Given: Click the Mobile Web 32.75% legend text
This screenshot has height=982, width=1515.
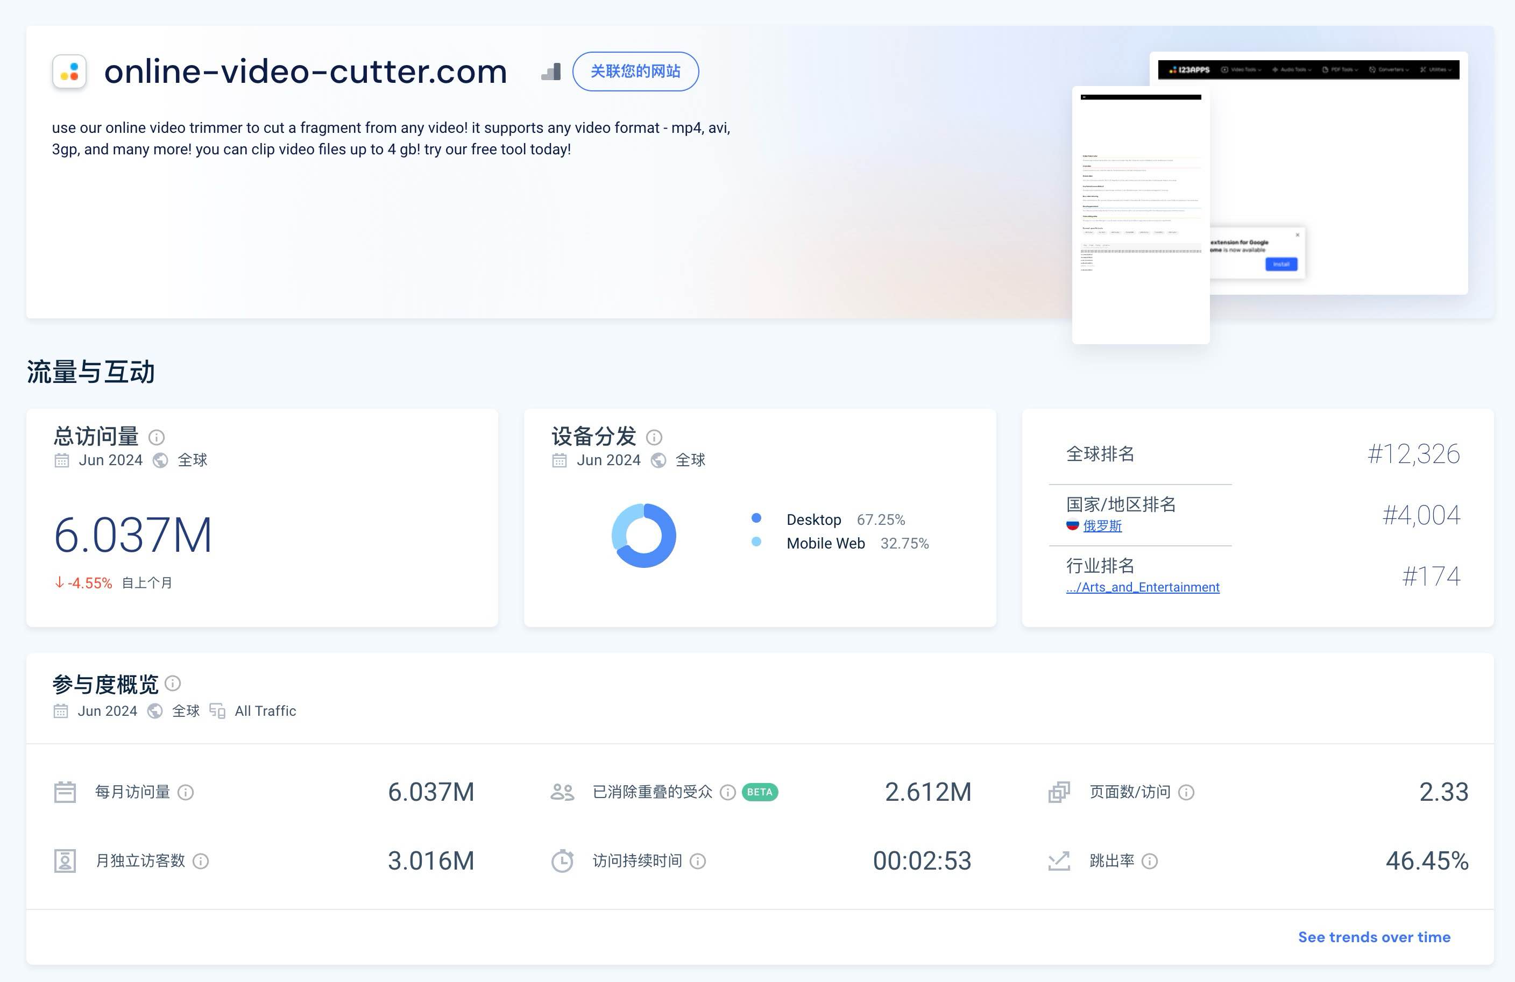Looking at the screenshot, I should click(x=858, y=544).
